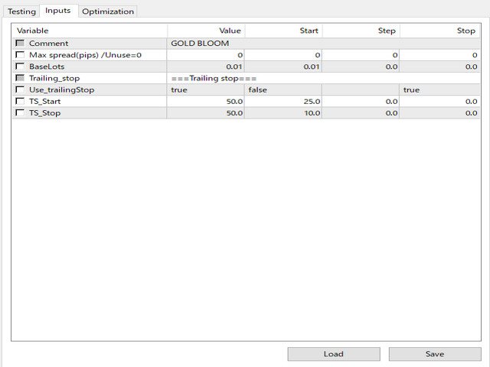This screenshot has width=490, height=367.
Task: Switch to the Testing tab
Action: [x=21, y=11]
